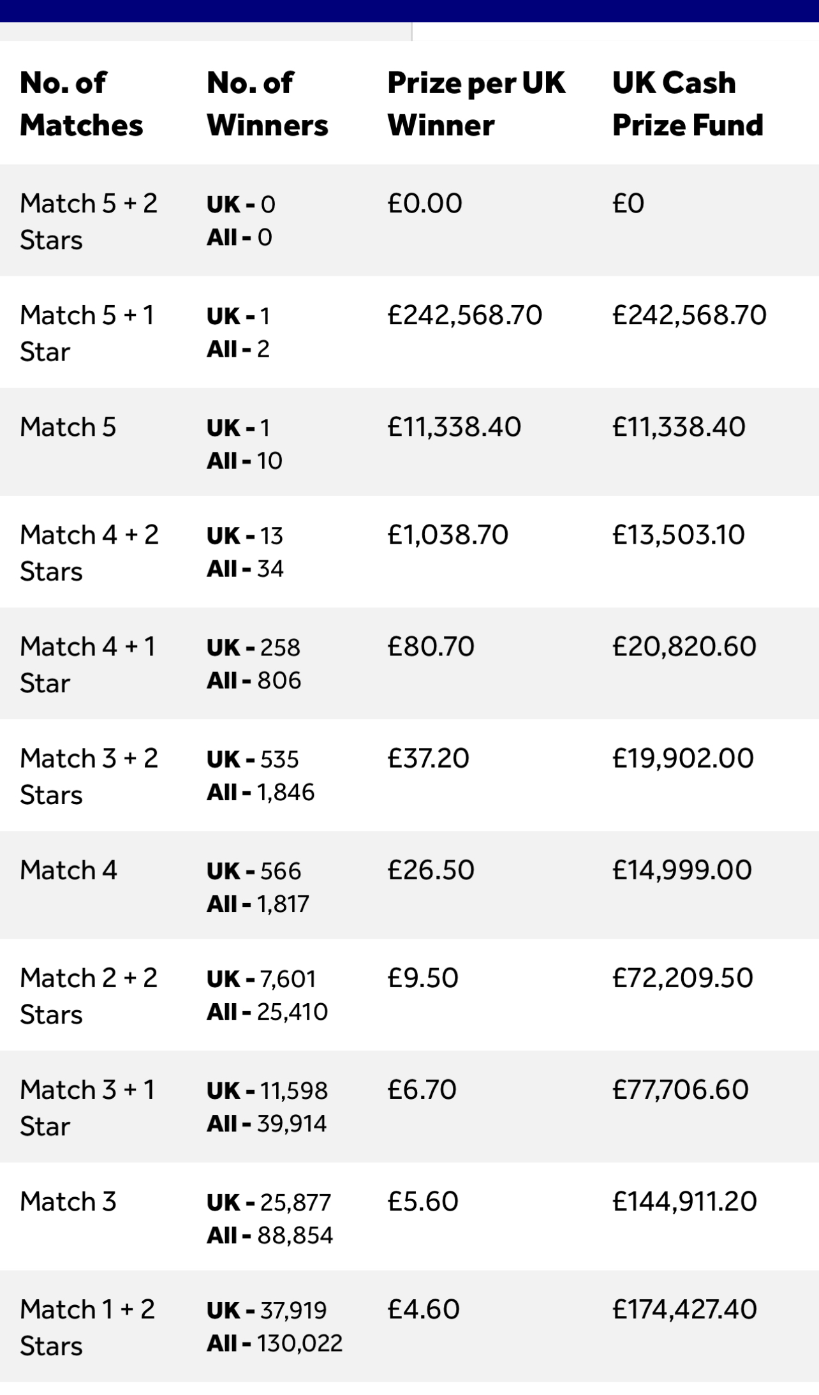This screenshot has height=1395, width=819.
Task: Click the £11,338.40 UK cash prize fund value
Action: click(679, 427)
